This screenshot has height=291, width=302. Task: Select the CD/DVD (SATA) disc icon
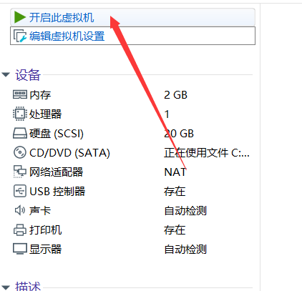coord(20,152)
